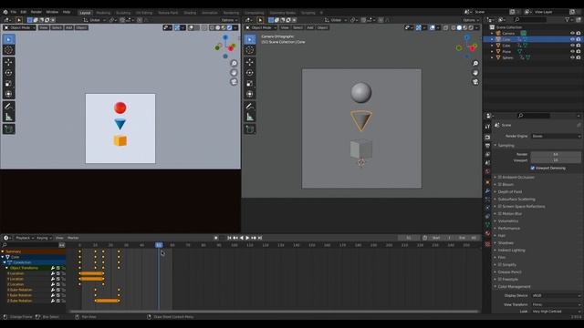This screenshot has height=328, width=584.
Task: Open the Modifier wrench properties tab
Action: point(487,190)
